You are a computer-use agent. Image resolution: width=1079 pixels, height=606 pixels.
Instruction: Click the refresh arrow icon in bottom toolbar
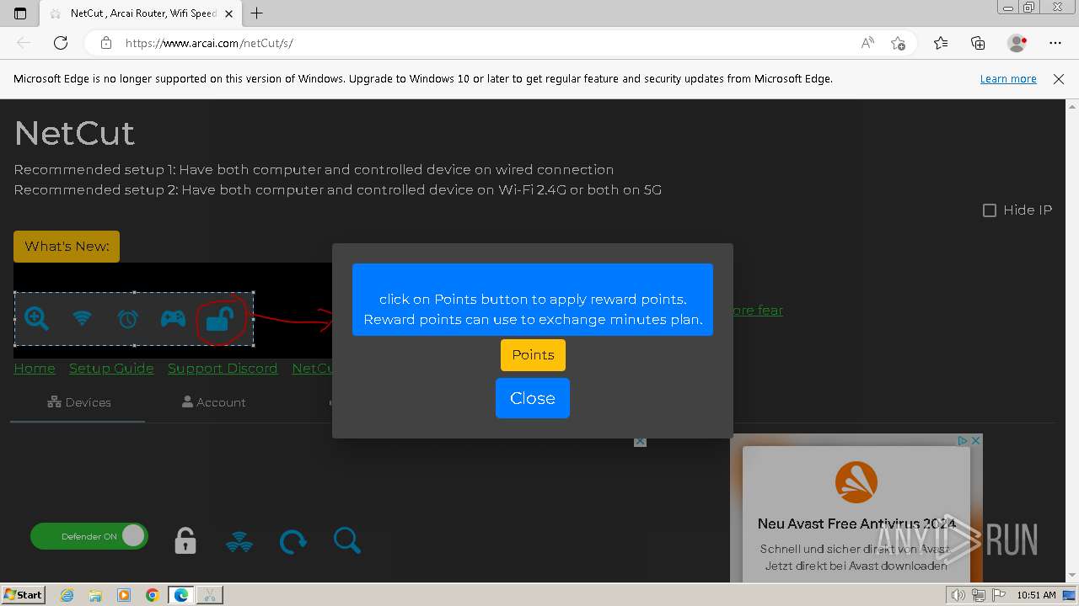(x=293, y=541)
